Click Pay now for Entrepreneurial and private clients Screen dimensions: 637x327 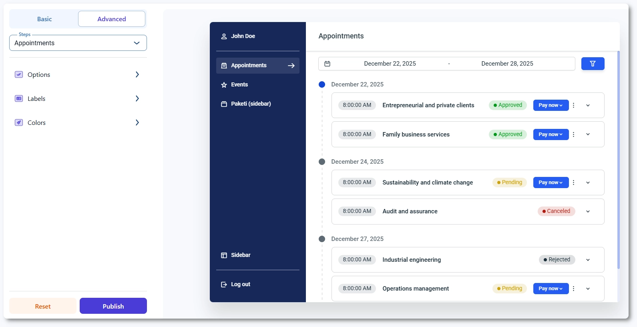click(x=551, y=105)
